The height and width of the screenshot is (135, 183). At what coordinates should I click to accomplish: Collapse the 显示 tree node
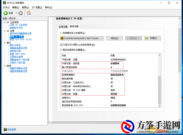coord(5,43)
